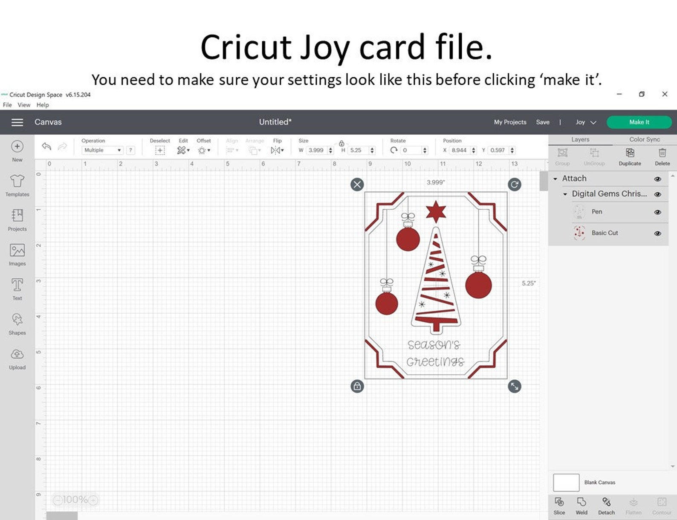Open the hamburger menu beside Canvas
This screenshot has width=677, height=520.
17,122
